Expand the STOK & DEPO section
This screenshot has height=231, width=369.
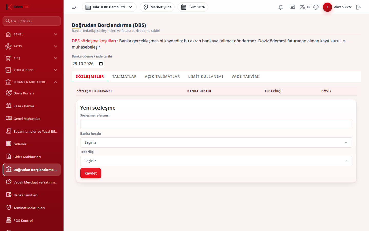32,70
